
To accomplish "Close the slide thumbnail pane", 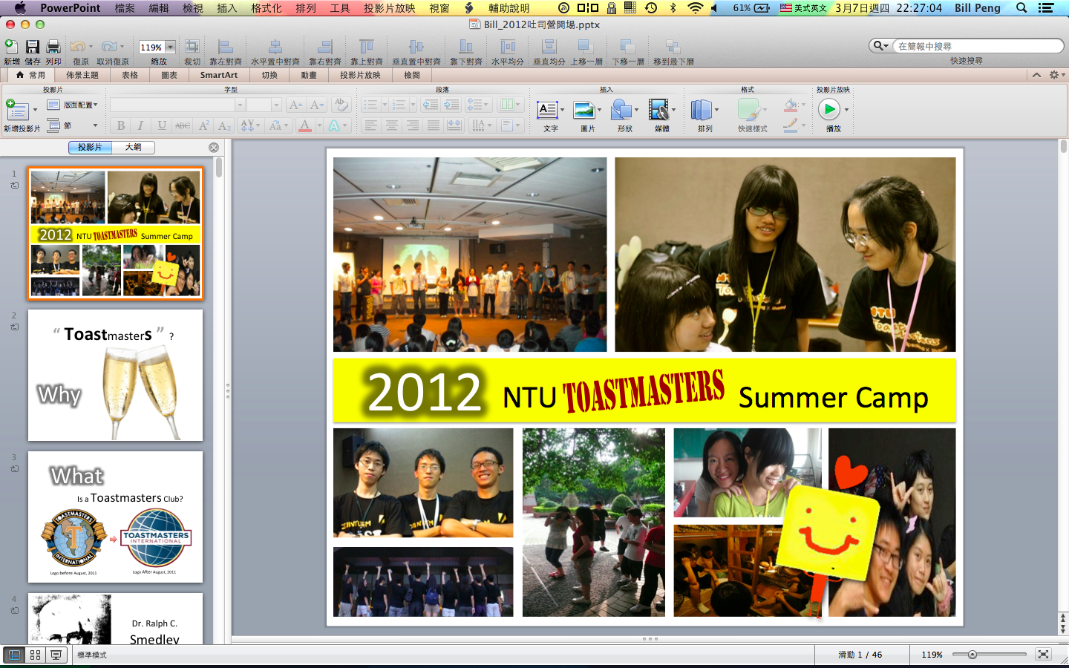I will 214,147.
